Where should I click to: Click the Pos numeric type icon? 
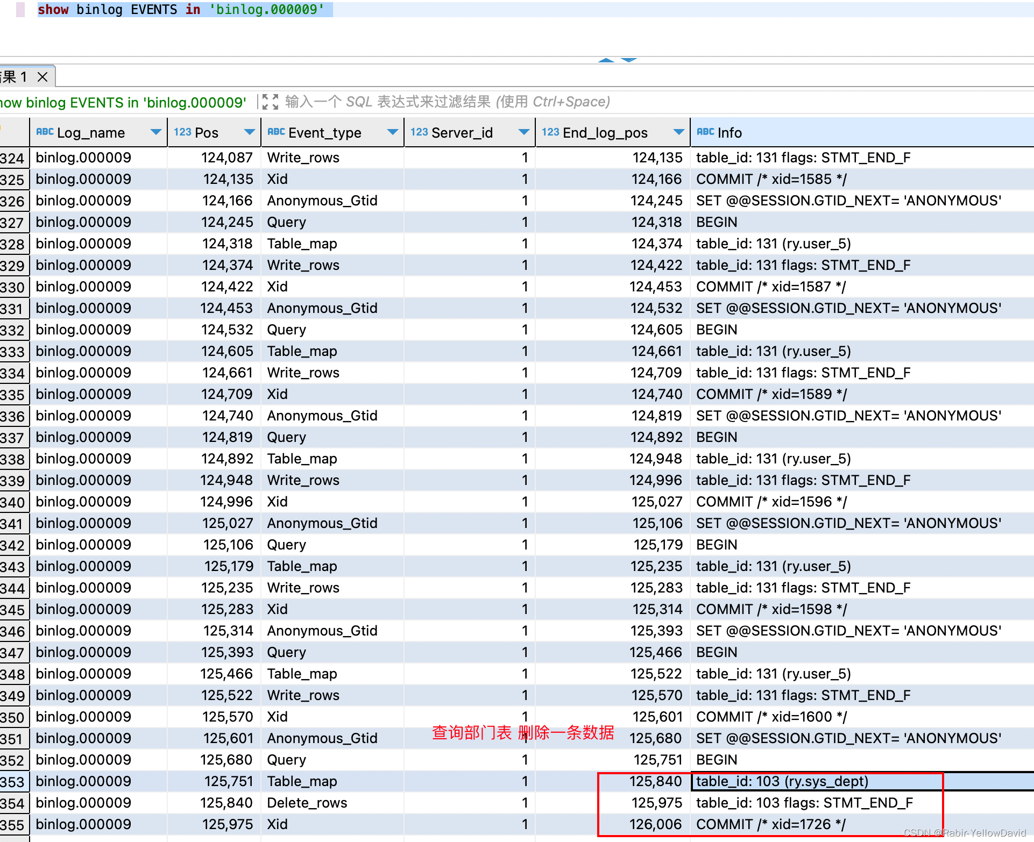pyautogui.click(x=182, y=132)
